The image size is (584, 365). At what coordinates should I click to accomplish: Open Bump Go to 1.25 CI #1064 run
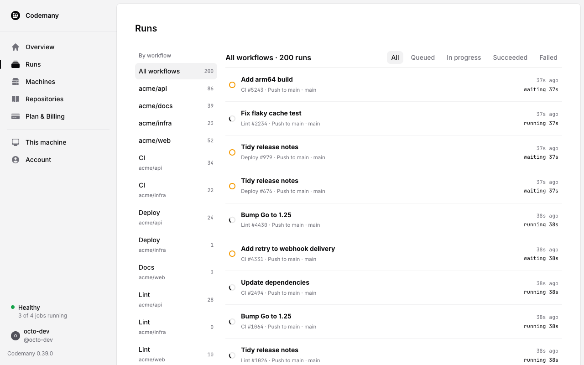[394, 322]
